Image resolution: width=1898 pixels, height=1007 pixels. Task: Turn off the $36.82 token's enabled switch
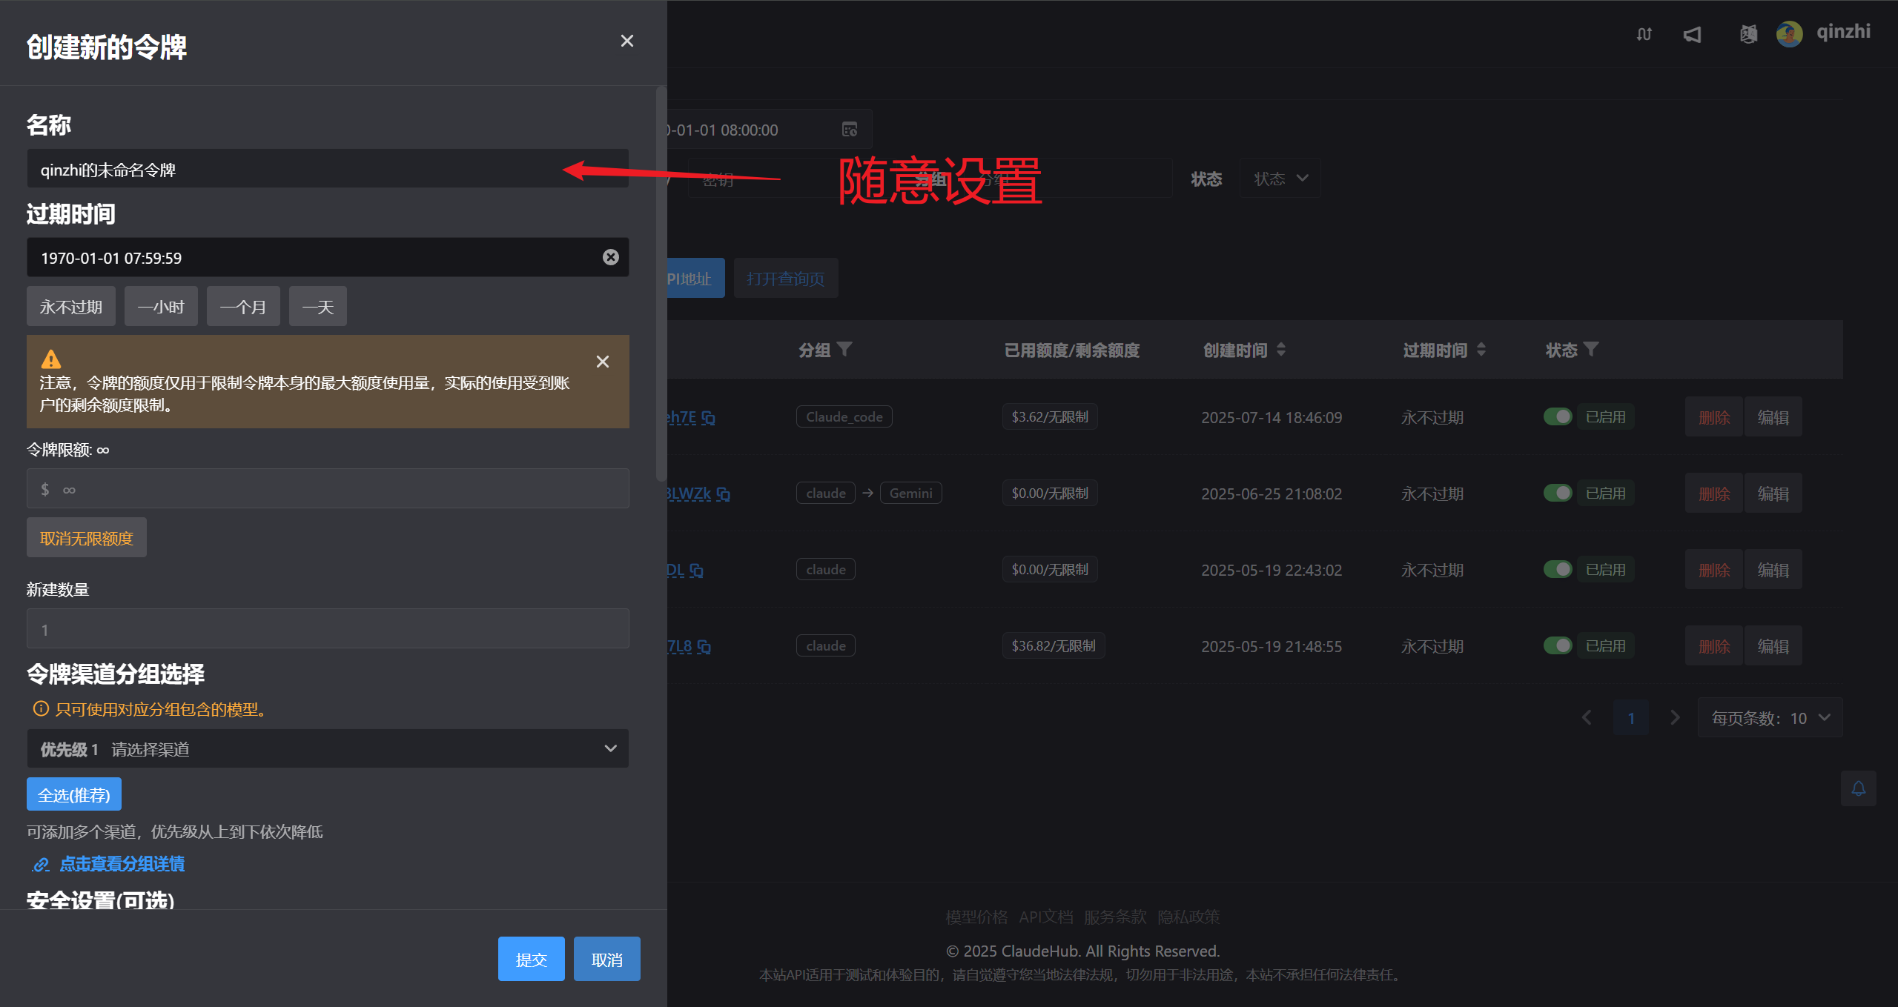coord(1558,645)
